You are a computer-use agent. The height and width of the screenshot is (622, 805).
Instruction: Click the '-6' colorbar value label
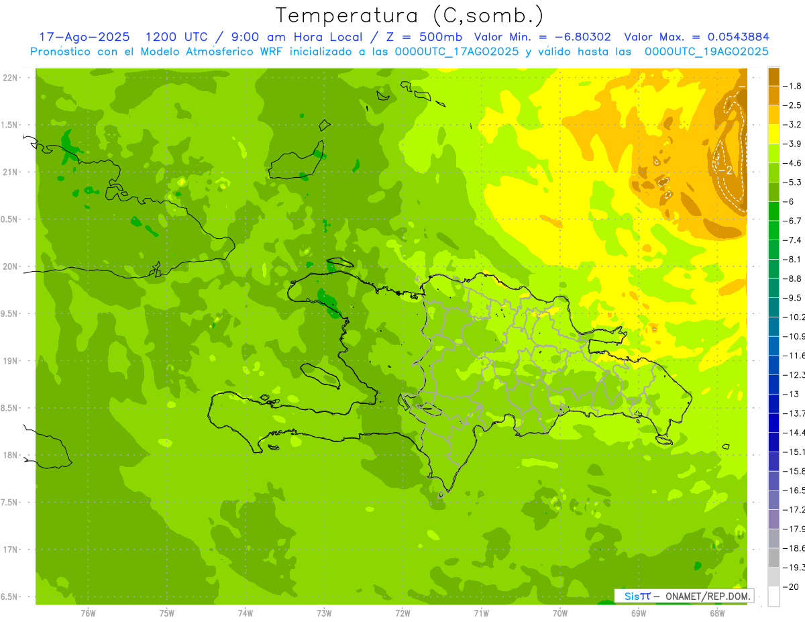click(790, 201)
